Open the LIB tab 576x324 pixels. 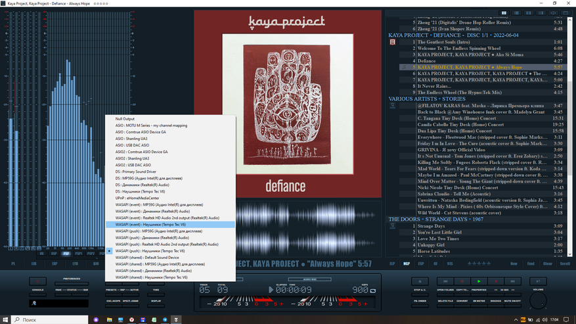[x=33, y=264]
